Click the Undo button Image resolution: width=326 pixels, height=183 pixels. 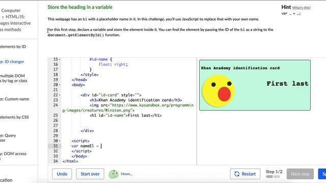click(x=62, y=174)
